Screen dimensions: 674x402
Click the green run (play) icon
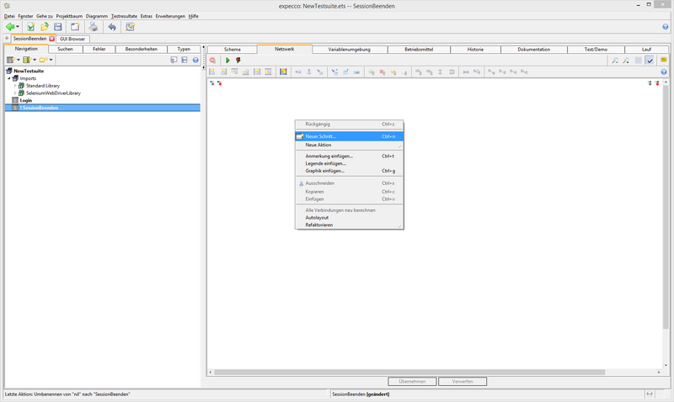(227, 61)
